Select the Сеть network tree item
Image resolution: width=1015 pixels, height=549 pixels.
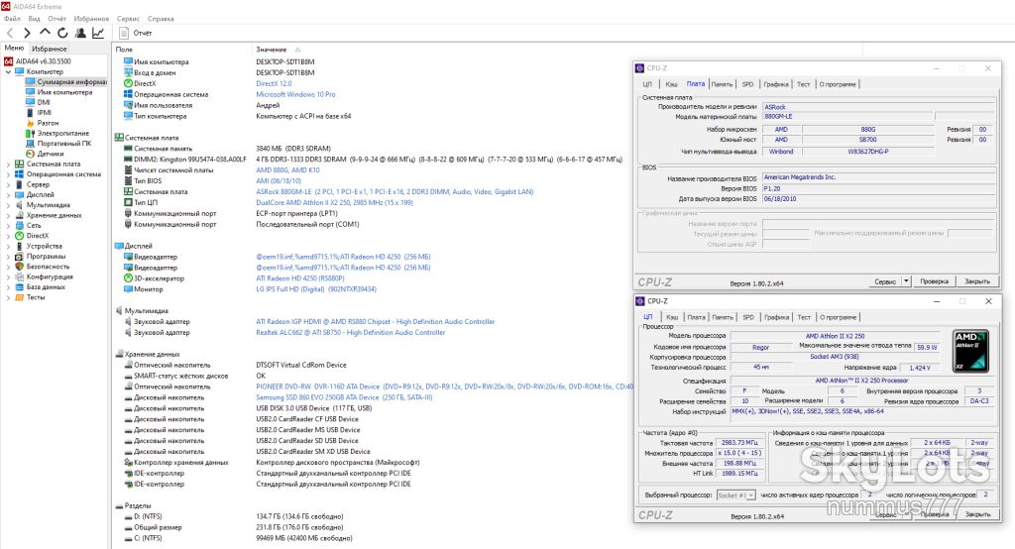pyautogui.click(x=34, y=225)
